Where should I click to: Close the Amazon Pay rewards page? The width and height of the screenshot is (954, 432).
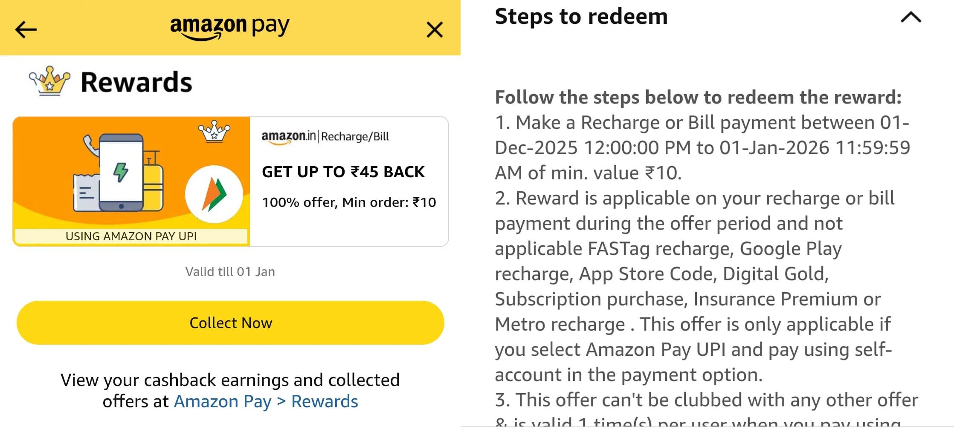click(435, 30)
